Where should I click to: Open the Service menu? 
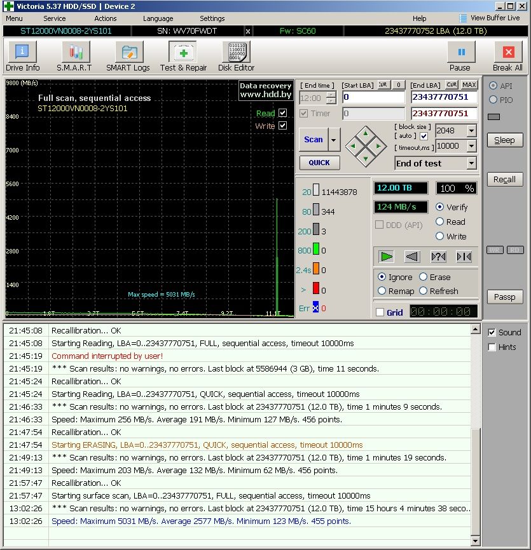pyautogui.click(x=55, y=18)
